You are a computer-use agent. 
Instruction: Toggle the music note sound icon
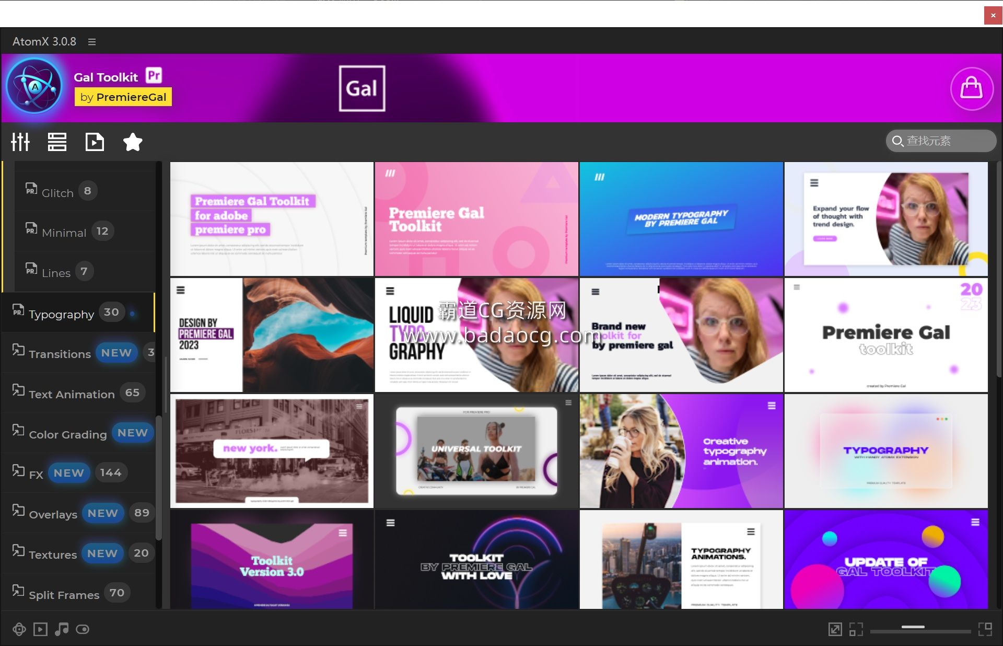[x=62, y=629]
